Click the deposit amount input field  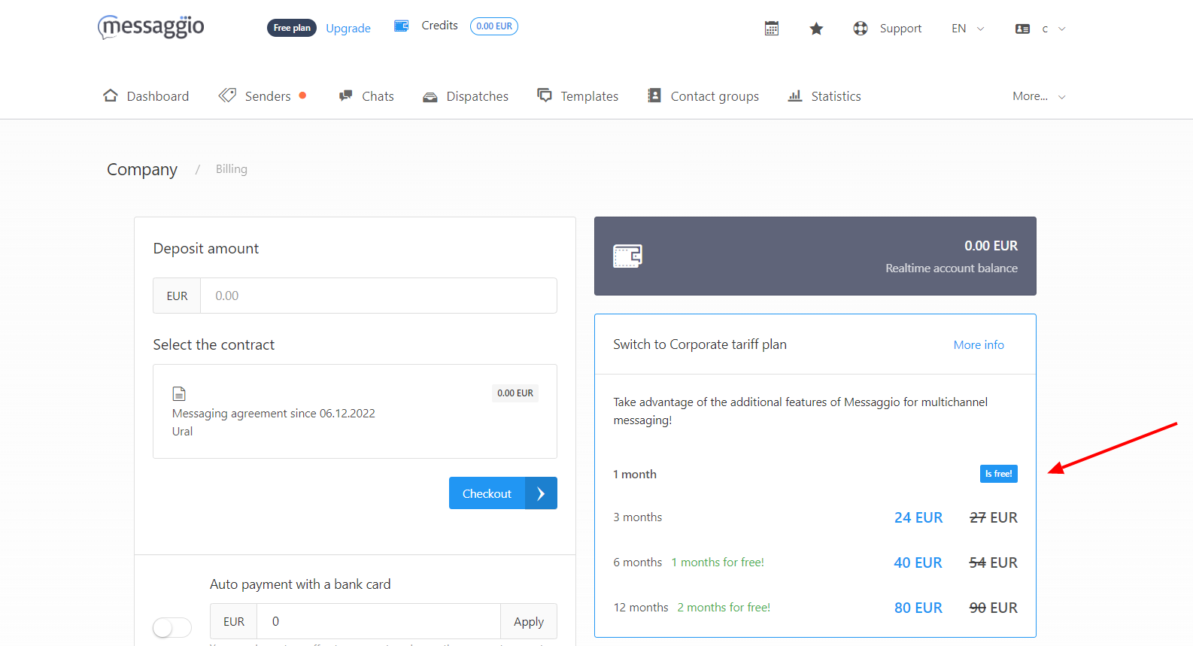tap(378, 296)
